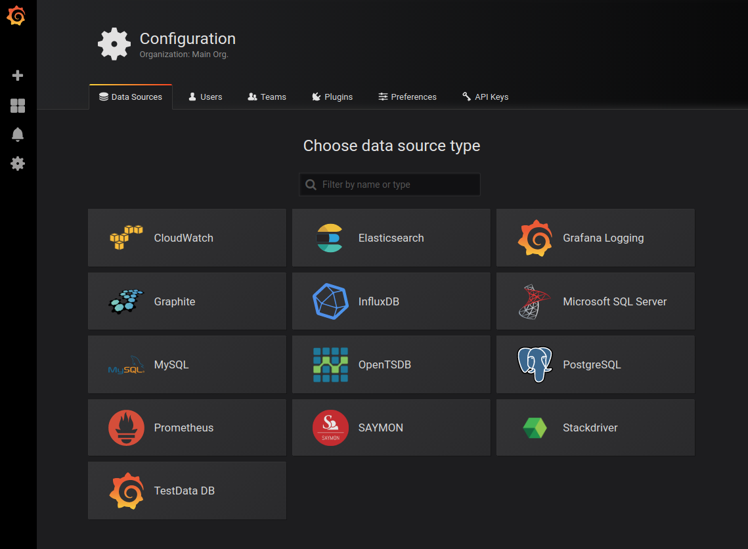
Task: Click the Grafana logo in the sidebar
Action: [x=16, y=15]
